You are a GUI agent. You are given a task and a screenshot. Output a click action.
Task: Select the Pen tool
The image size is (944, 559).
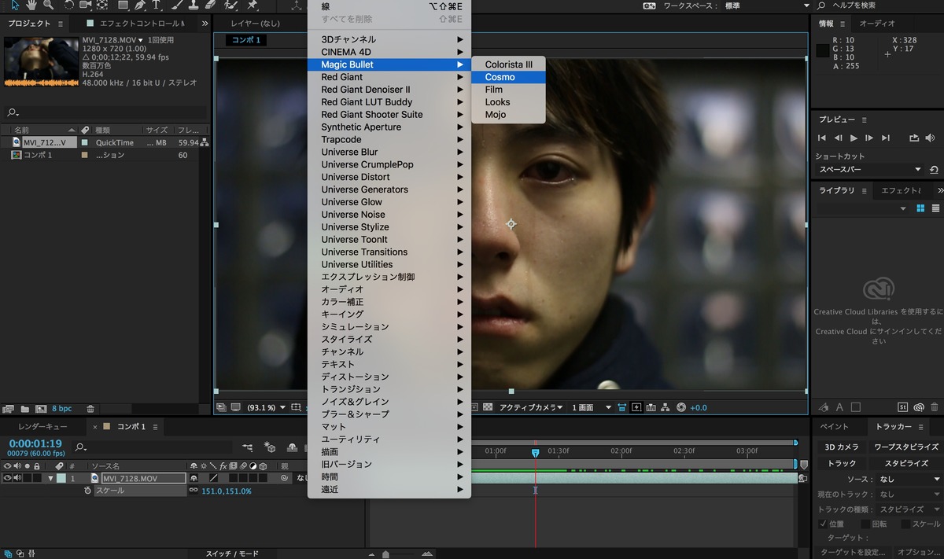[140, 5]
